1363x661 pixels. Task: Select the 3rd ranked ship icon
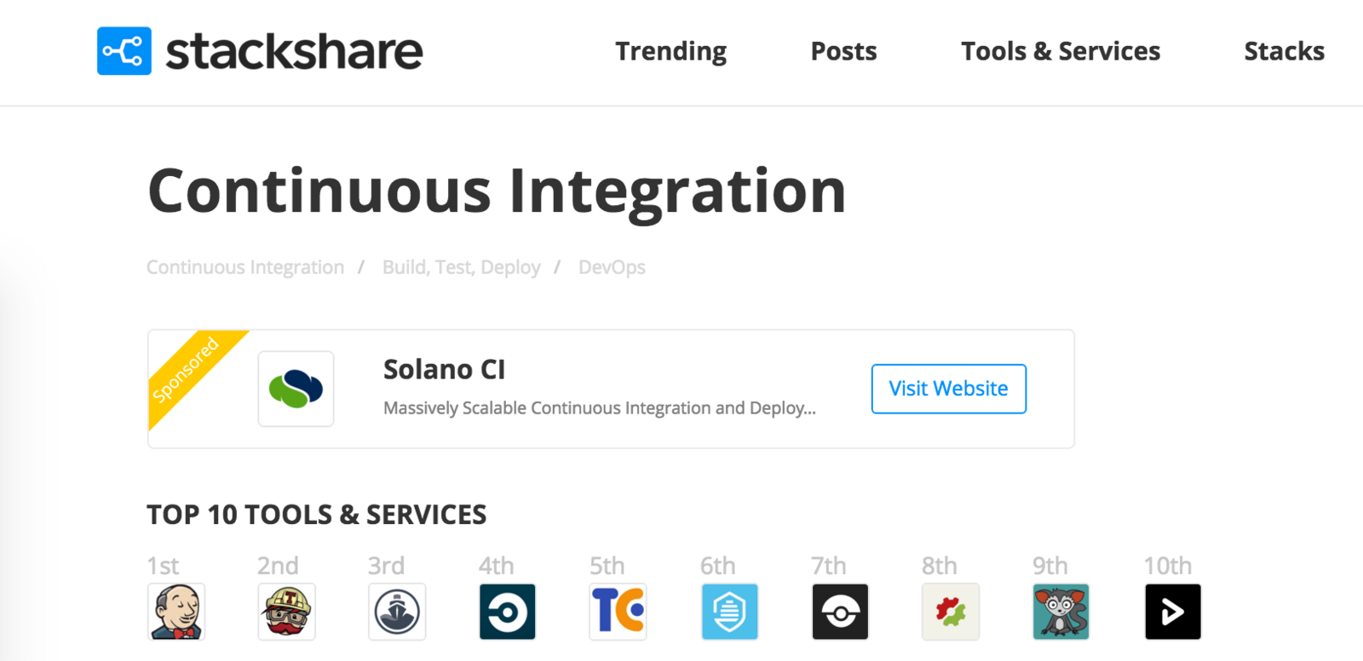click(397, 612)
